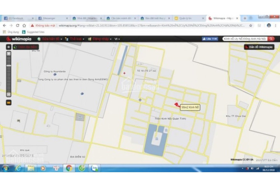This screenshot has height=187, width=280.
Task: Open Internet Explorer from the taskbar
Action: click(x=18, y=168)
